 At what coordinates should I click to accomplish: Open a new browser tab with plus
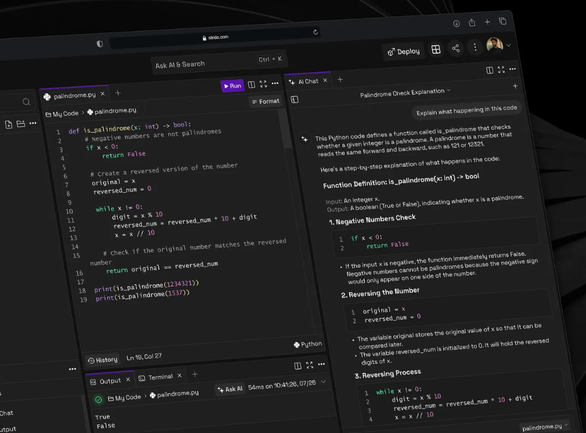click(x=487, y=22)
